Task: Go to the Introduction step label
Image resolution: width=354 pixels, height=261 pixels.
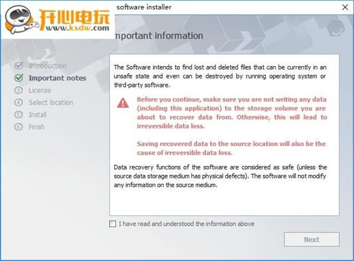Action: 47,66
